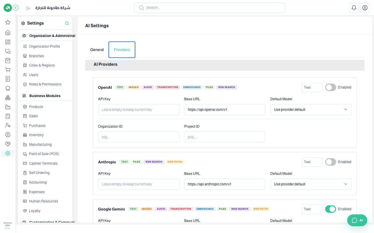
Task: Select the settings gear in left rail
Action: tap(8, 153)
